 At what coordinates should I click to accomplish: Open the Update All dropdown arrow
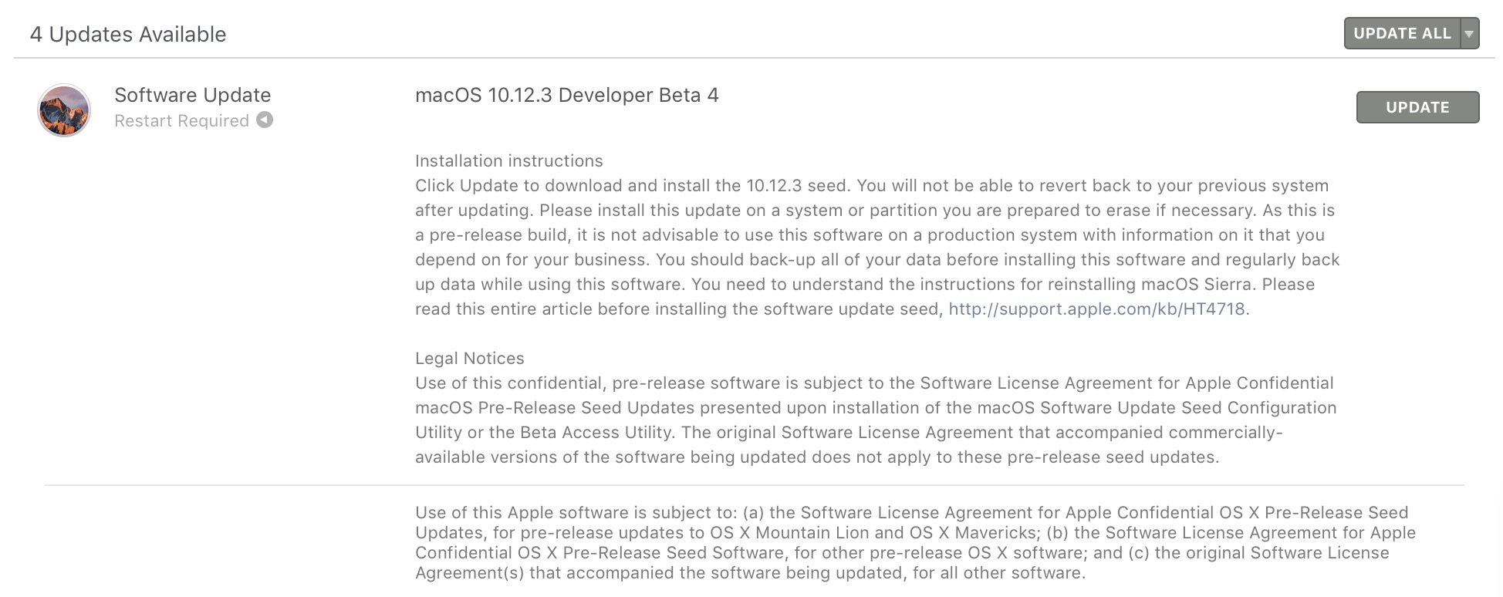click(1469, 34)
